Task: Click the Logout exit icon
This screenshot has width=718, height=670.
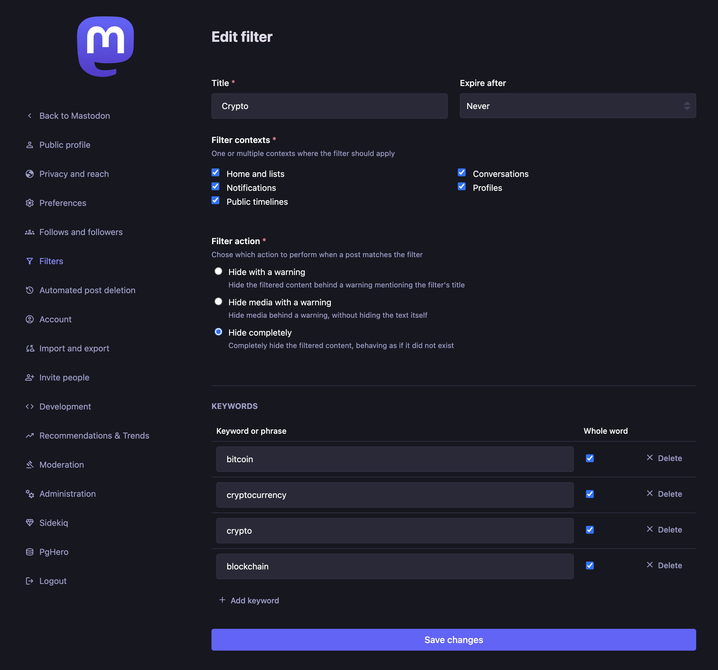Action: click(30, 581)
